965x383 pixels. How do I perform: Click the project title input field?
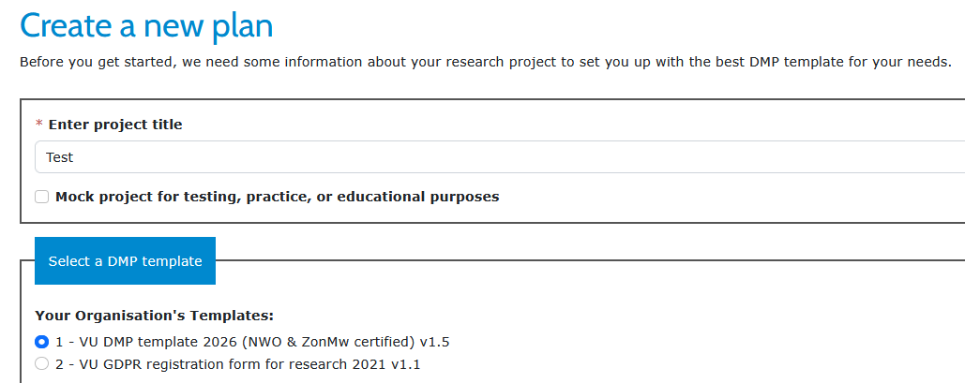(497, 157)
